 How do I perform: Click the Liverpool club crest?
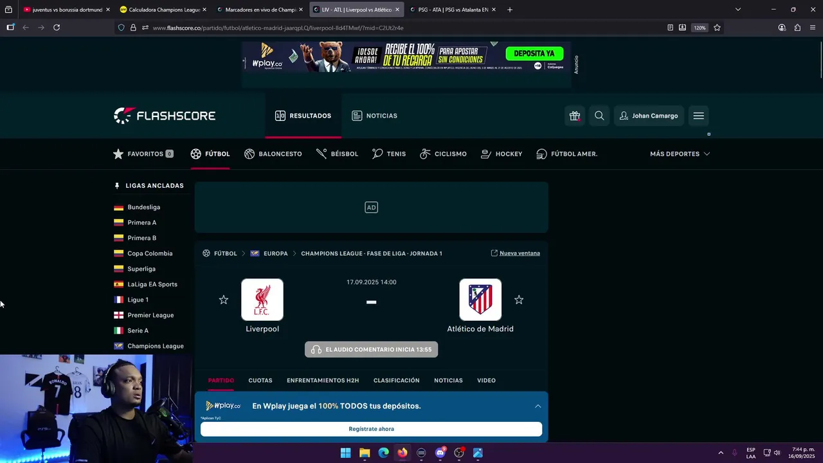click(x=262, y=300)
